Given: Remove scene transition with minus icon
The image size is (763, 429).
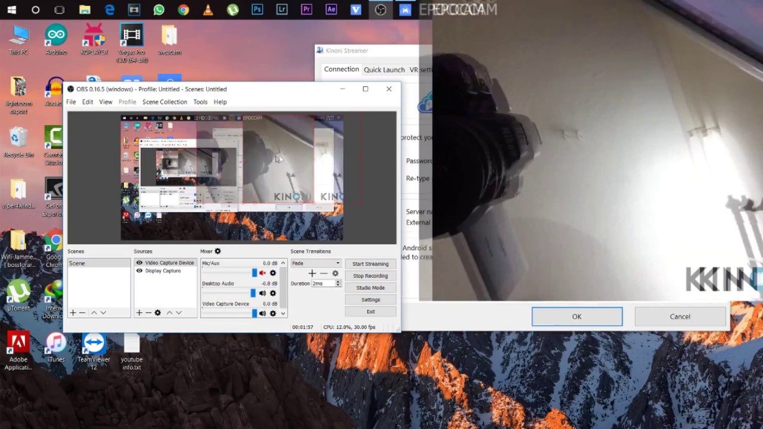Looking at the screenshot, I should 324,273.
